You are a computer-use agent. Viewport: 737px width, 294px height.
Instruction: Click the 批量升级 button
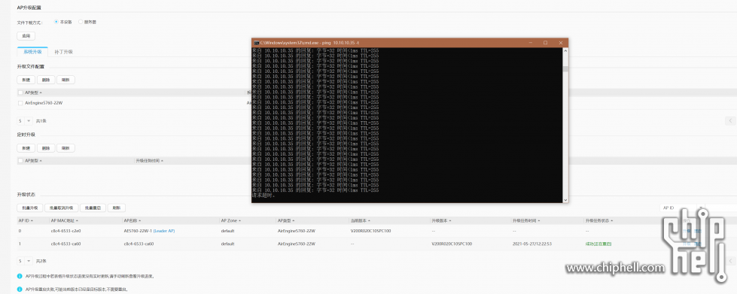(x=29, y=208)
